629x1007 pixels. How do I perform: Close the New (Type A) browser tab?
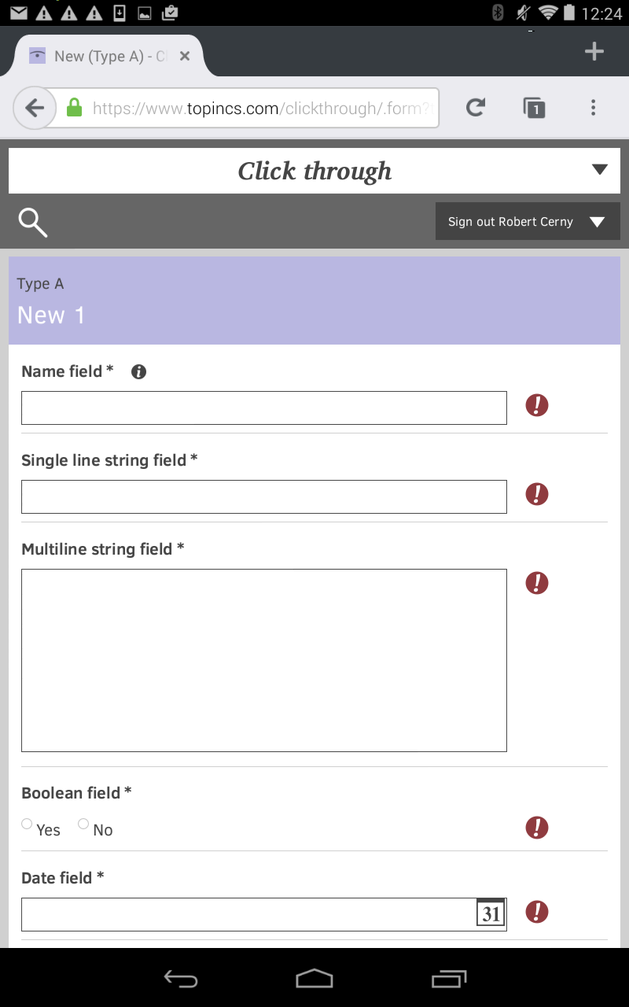tap(185, 57)
